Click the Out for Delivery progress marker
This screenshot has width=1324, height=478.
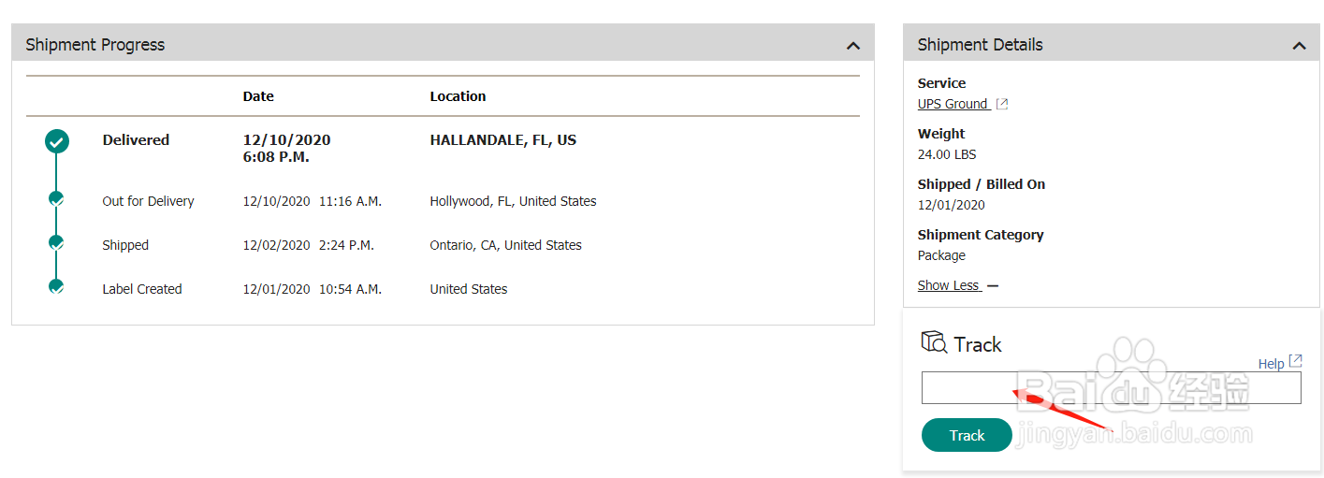point(56,198)
